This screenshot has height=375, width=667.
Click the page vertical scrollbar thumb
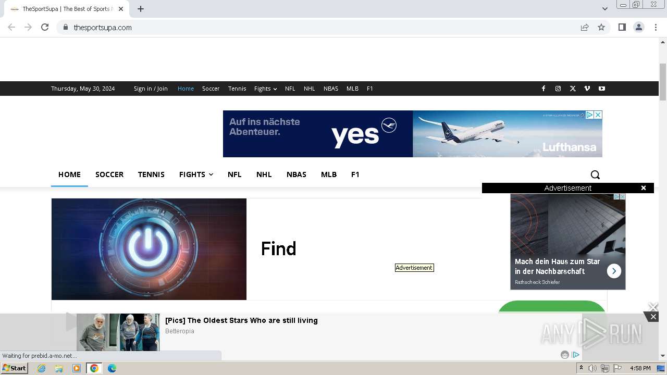tap(663, 81)
